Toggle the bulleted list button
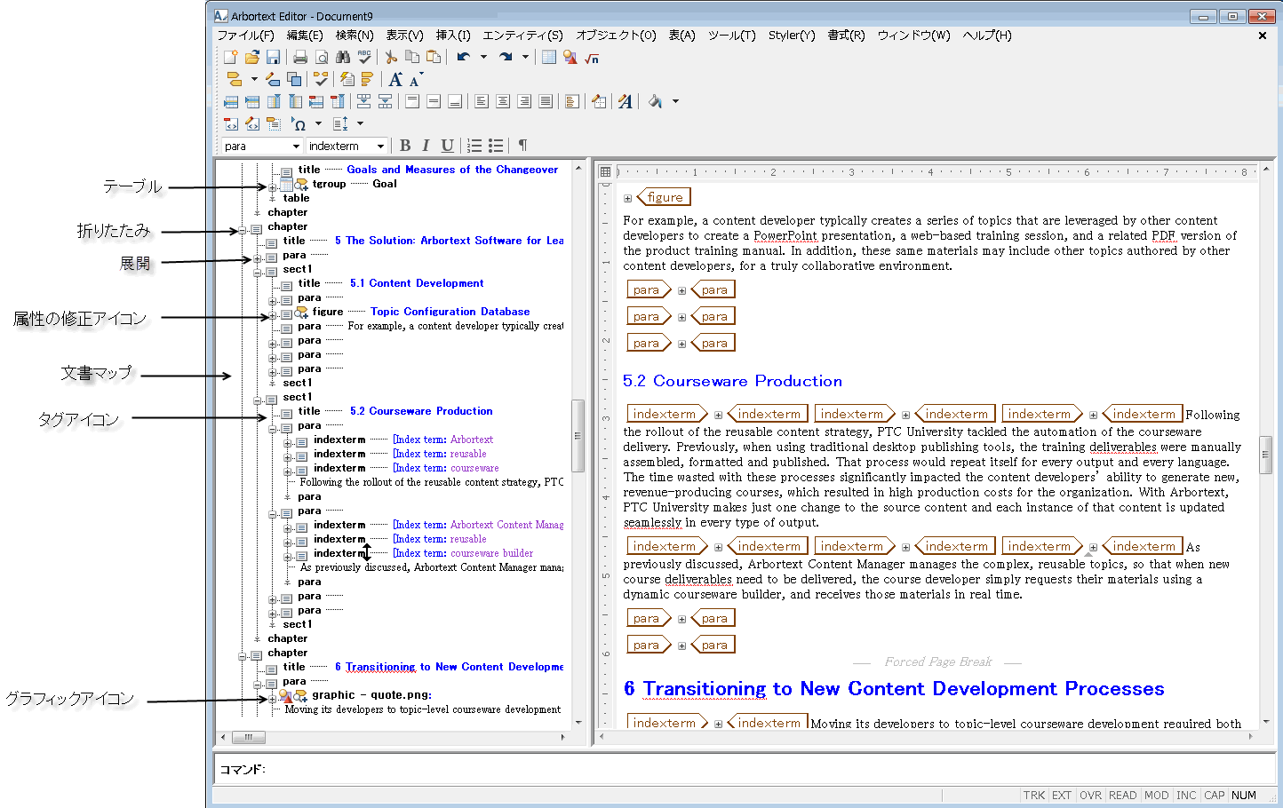1283x808 pixels. pos(496,146)
